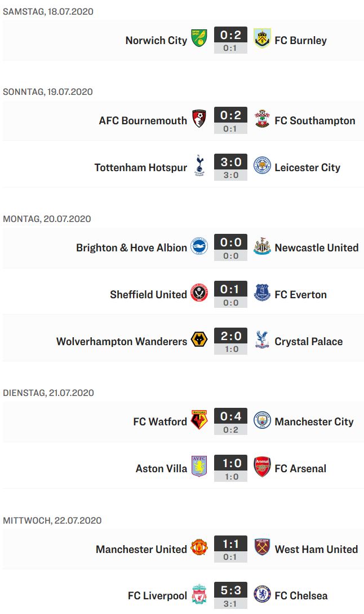Open the 3:0 Tottenham–Leicester match score
The width and height of the screenshot is (364, 614).
[230, 163]
